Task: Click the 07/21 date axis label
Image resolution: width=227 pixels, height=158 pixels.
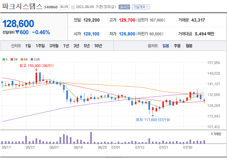Action: [x=164, y=147]
